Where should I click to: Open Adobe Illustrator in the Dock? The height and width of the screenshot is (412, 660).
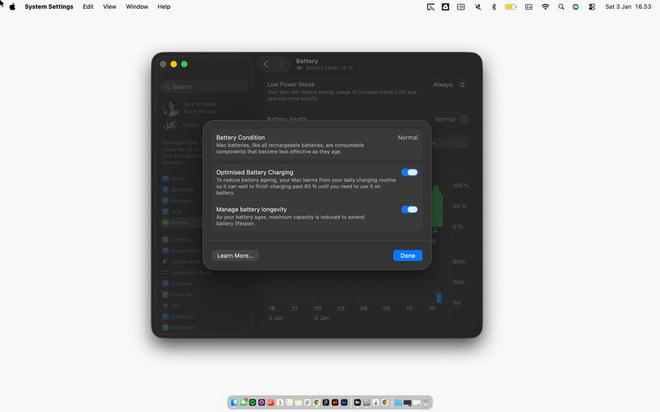coord(335,402)
